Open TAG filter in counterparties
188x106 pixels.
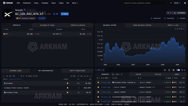(35, 76)
